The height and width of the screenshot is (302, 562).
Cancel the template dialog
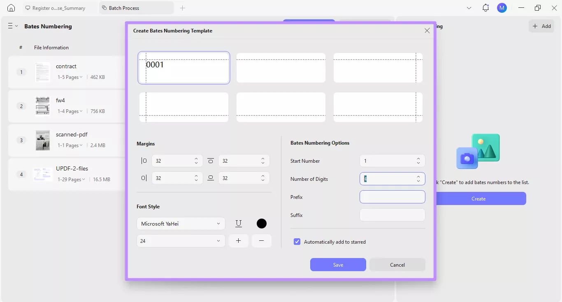pos(397,265)
